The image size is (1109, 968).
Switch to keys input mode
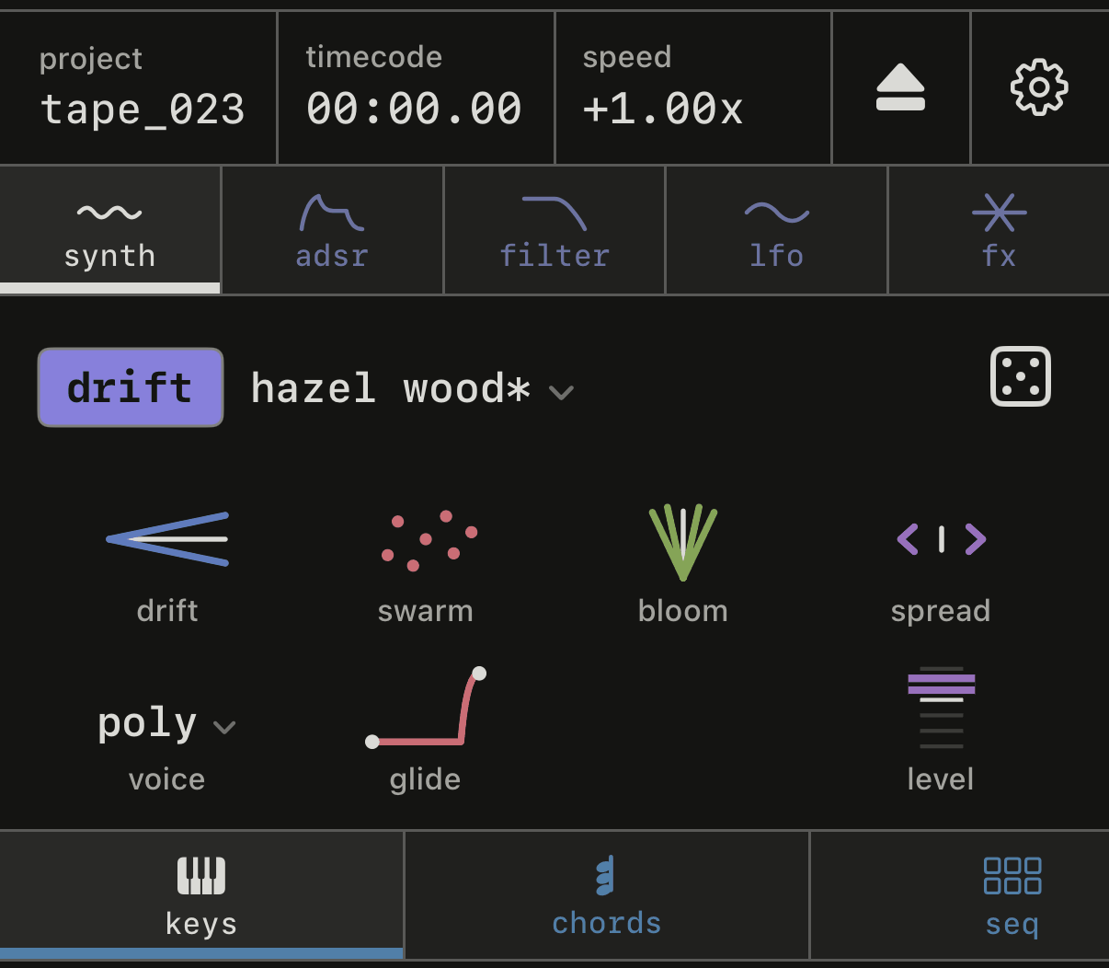coord(201,895)
